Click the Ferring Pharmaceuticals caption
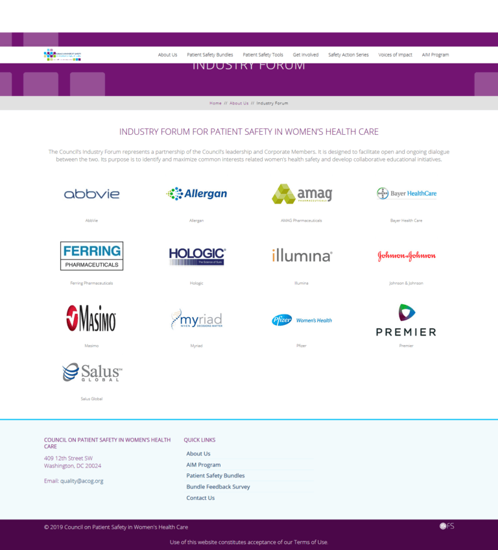The width and height of the screenshot is (498, 550). click(x=91, y=283)
